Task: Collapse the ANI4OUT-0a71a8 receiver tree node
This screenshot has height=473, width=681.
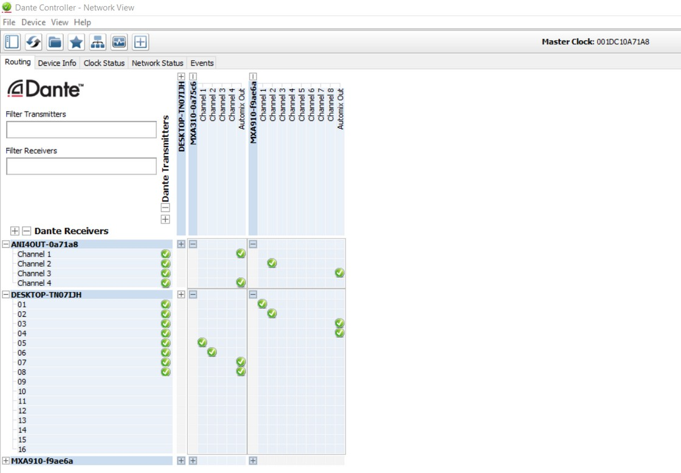Action: click(x=5, y=244)
